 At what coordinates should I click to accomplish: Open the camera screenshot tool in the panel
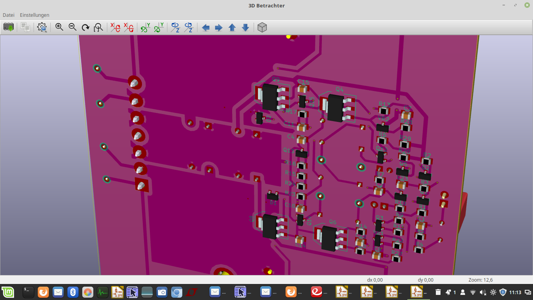click(162, 292)
